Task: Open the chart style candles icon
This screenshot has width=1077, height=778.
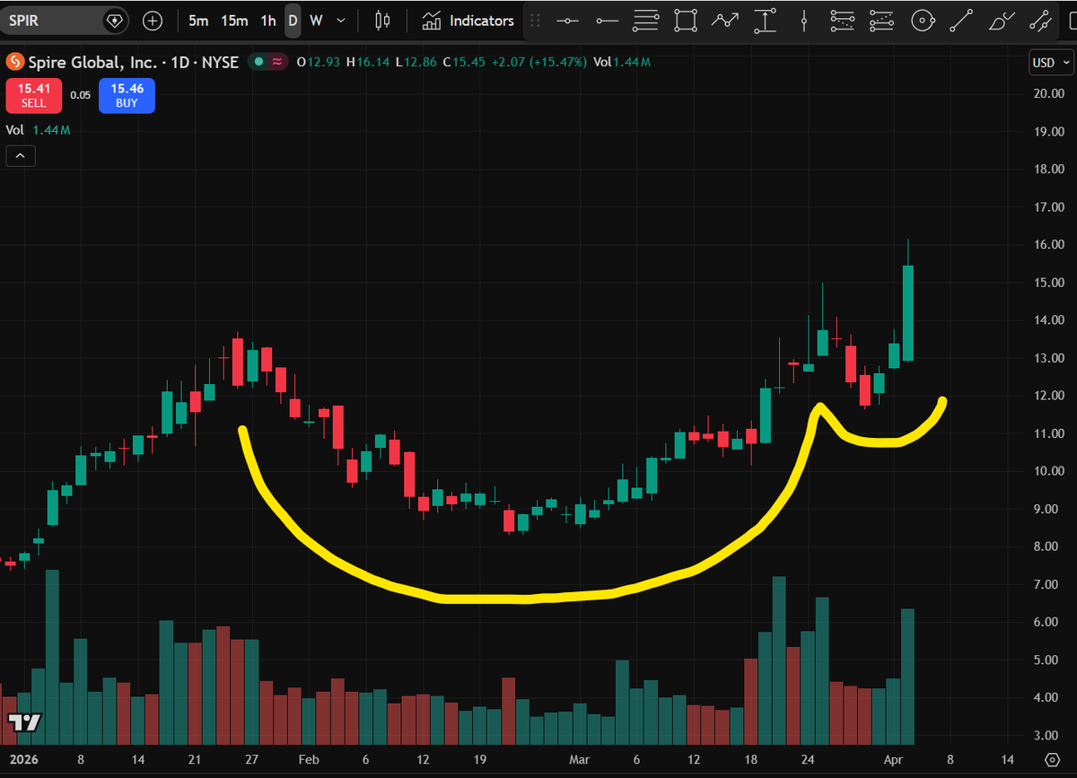Action: pos(382,20)
